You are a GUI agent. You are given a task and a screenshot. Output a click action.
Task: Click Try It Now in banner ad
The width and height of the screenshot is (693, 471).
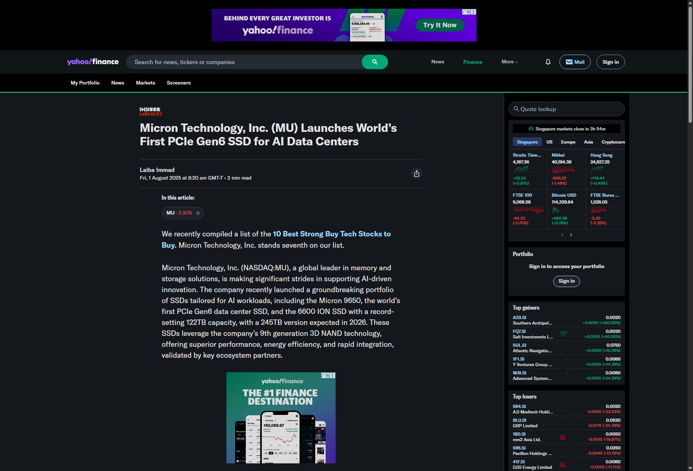click(x=440, y=25)
